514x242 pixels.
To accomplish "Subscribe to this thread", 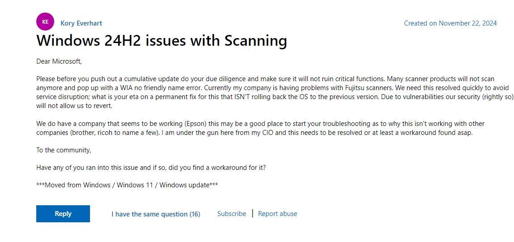I will coord(232,214).
